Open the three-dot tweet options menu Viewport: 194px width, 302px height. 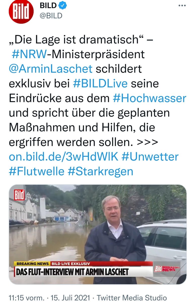click(x=182, y=6)
